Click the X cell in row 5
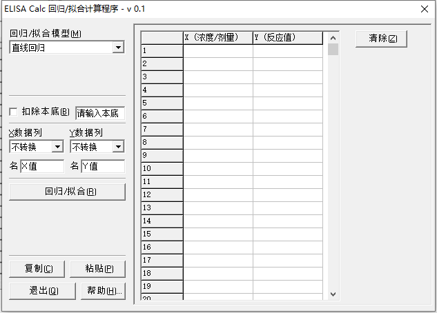Image resolution: width=437 pixels, height=313 pixels. tap(218, 103)
